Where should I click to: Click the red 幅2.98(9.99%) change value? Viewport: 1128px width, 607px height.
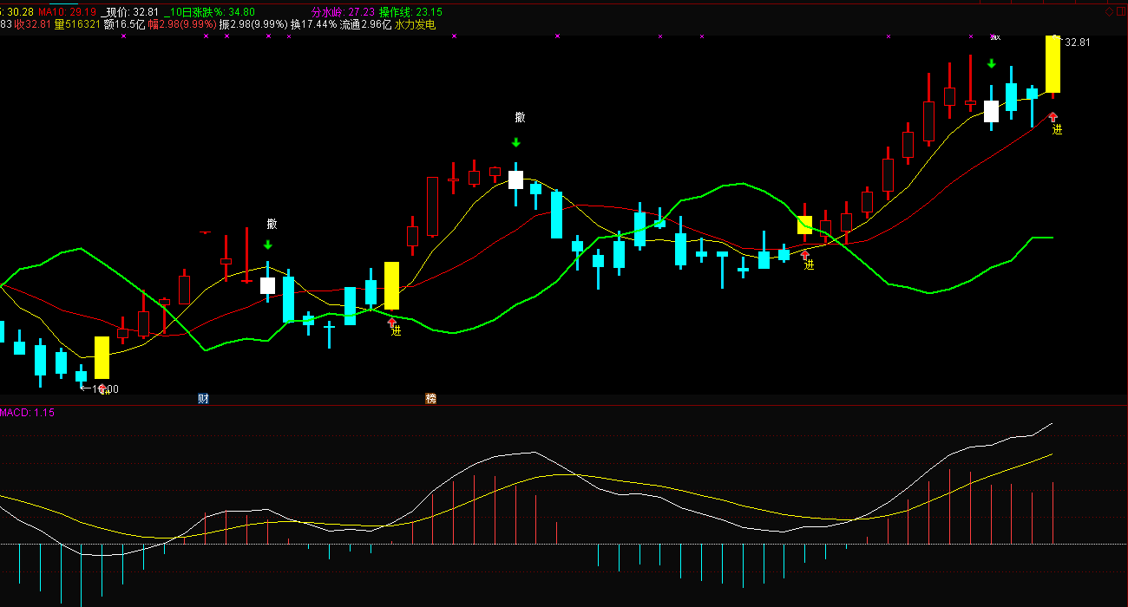tap(182, 25)
